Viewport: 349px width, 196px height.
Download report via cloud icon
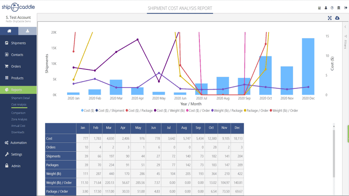coord(338,18)
